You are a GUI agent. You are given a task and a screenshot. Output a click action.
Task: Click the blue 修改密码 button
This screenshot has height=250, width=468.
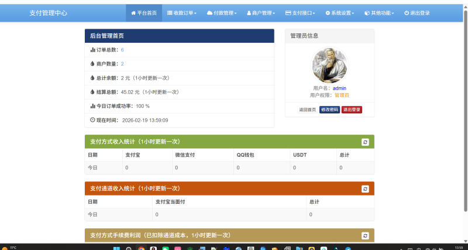[329, 109]
